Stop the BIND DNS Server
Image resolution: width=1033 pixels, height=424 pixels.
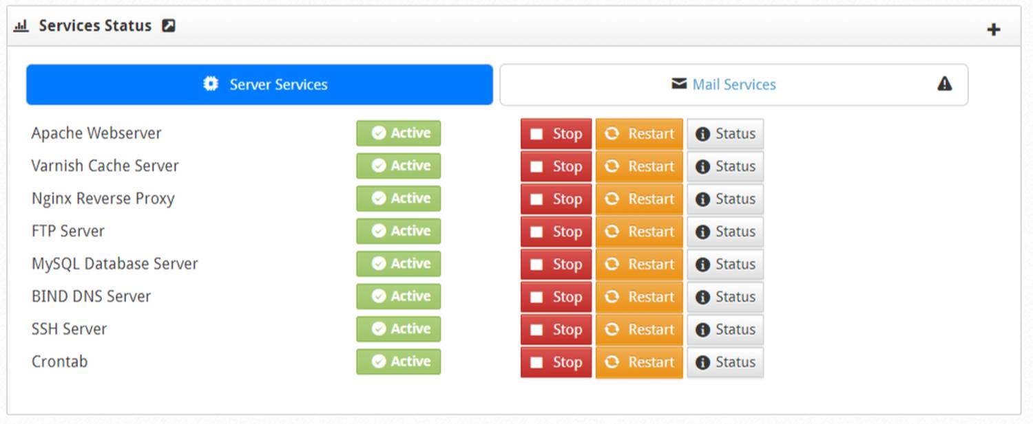tap(556, 297)
